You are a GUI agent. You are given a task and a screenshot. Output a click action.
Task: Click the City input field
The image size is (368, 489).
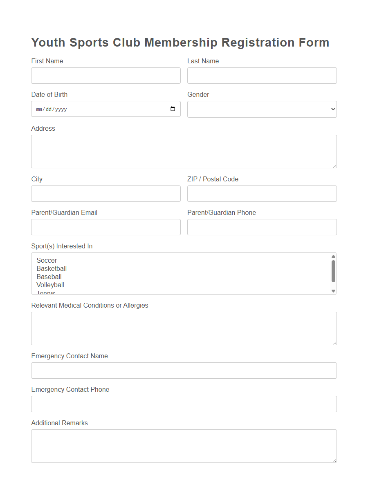tap(105, 193)
